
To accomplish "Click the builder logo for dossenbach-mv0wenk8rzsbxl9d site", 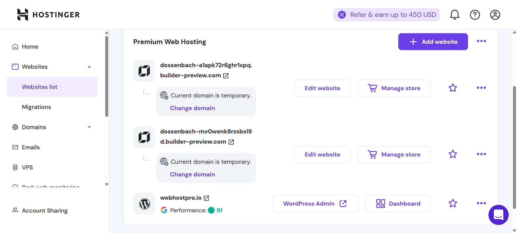I will point(144,137).
